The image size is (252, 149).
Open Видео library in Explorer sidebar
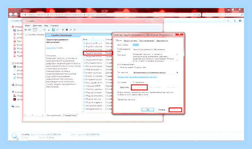point(17,67)
